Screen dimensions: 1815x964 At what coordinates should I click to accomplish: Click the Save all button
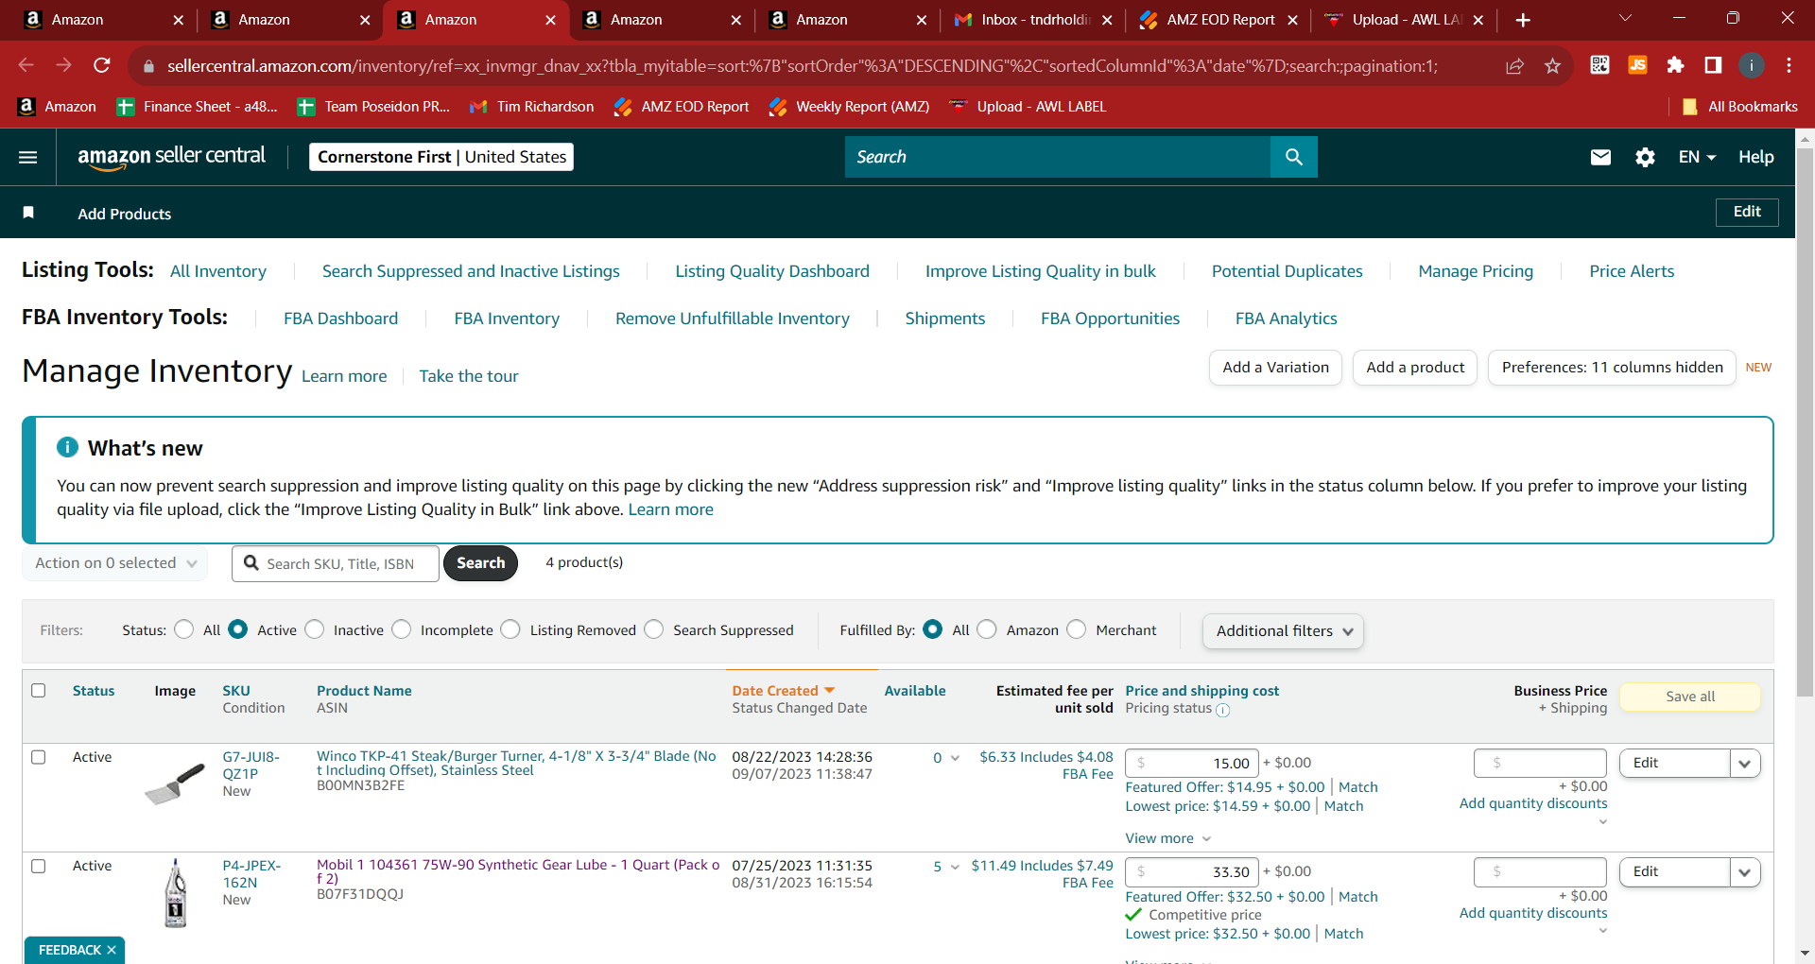click(x=1690, y=697)
